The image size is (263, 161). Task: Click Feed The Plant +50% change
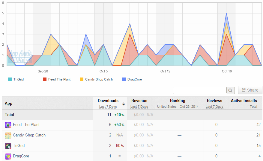(119, 125)
